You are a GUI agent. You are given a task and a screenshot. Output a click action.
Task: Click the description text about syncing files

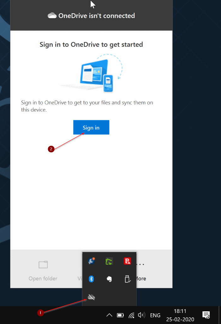point(87,106)
